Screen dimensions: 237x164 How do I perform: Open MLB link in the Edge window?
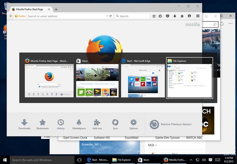(x=152, y=145)
